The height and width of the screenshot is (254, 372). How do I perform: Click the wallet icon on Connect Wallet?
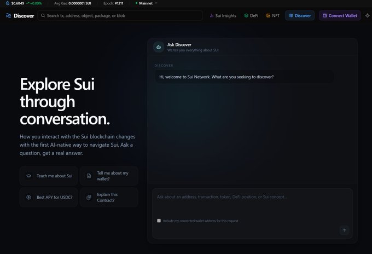pos(325,16)
